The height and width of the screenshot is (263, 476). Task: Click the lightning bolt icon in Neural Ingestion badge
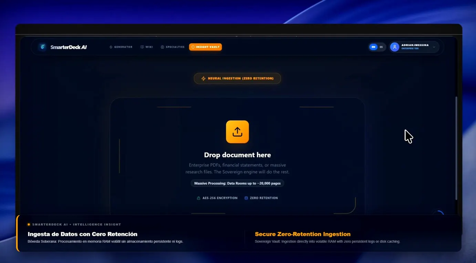pos(204,78)
